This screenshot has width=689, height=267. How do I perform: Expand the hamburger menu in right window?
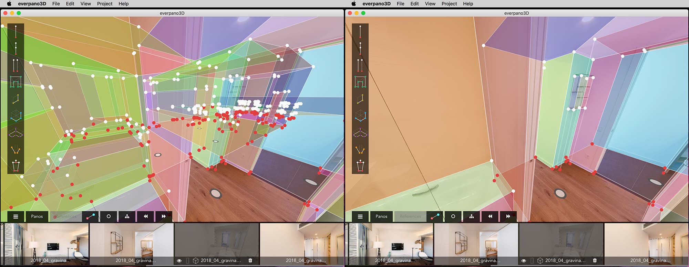pyautogui.click(x=360, y=216)
